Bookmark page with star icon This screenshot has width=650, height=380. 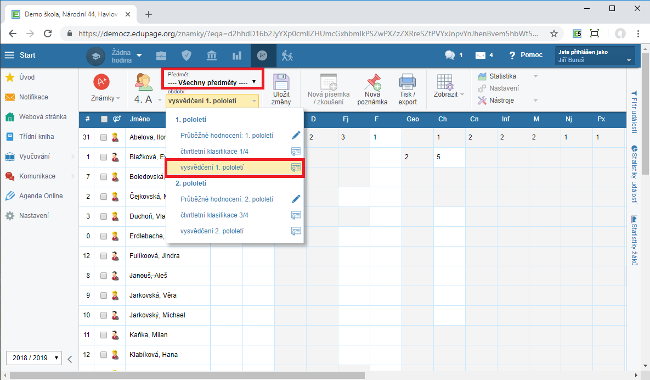554,33
